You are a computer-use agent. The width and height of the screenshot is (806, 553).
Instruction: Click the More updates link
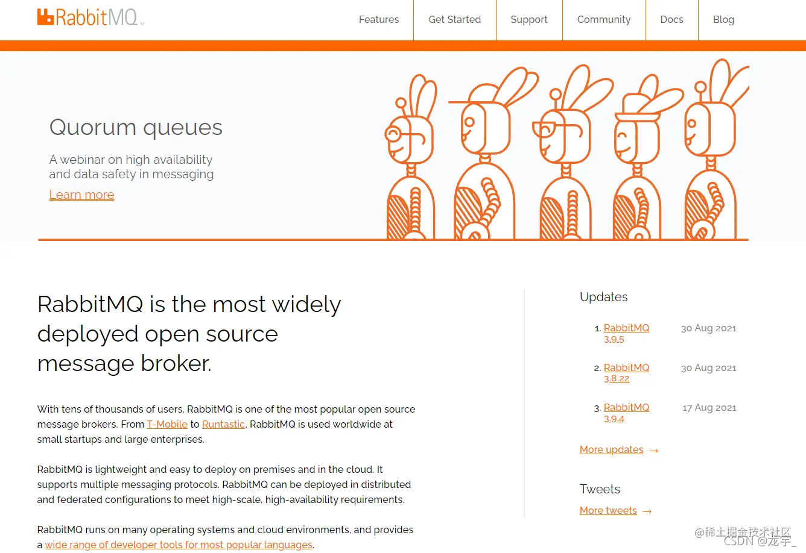coord(611,449)
